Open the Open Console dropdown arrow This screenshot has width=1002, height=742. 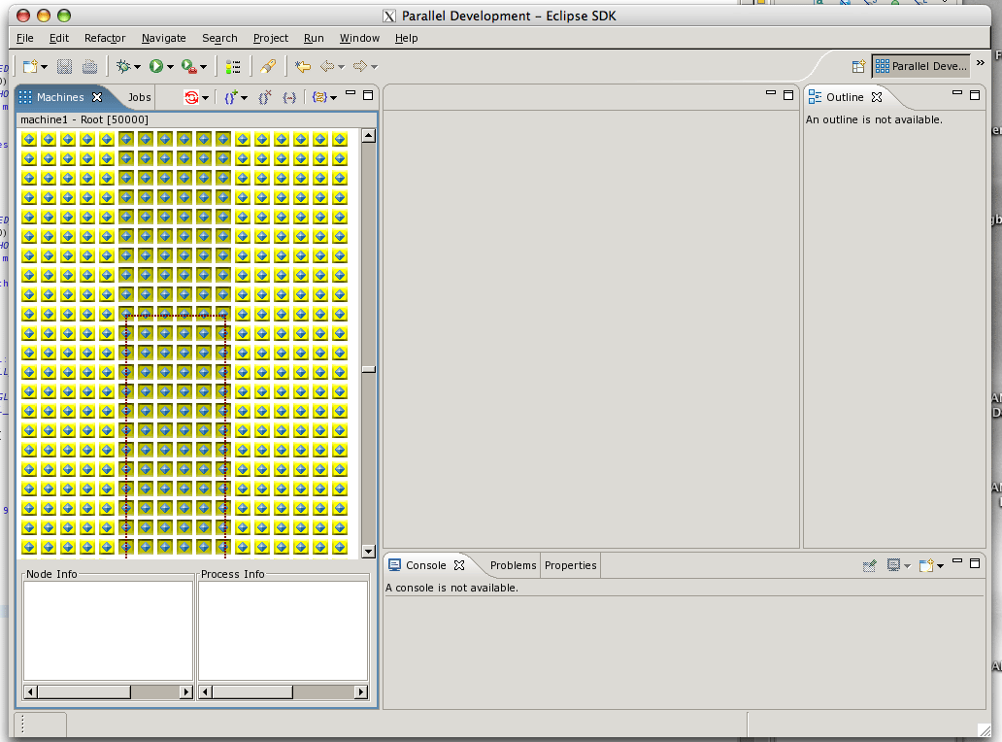click(940, 566)
